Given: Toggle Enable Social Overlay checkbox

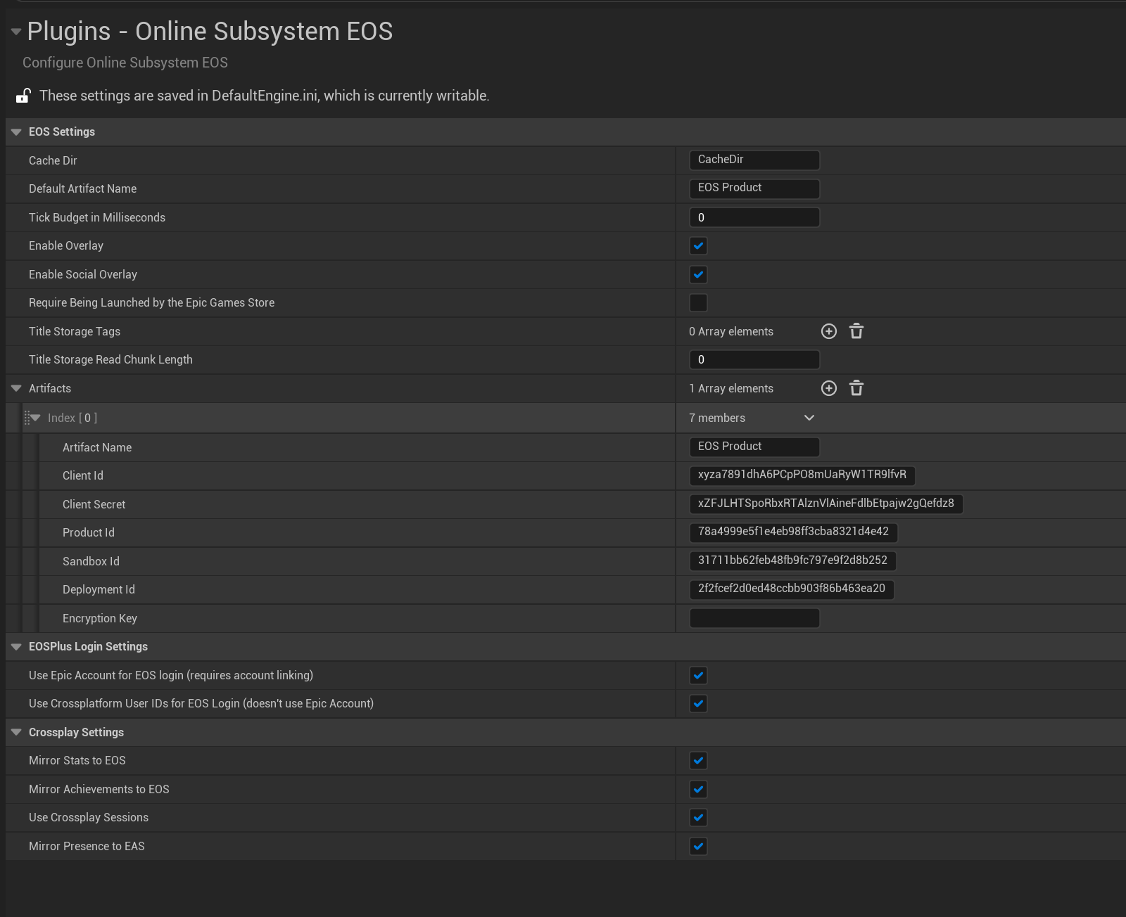Looking at the screenshot, I should point(698,274).
